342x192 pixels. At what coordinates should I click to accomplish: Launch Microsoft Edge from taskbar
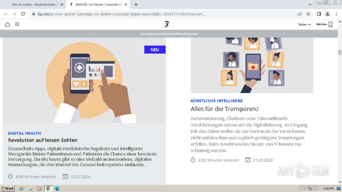coord(57,189)
